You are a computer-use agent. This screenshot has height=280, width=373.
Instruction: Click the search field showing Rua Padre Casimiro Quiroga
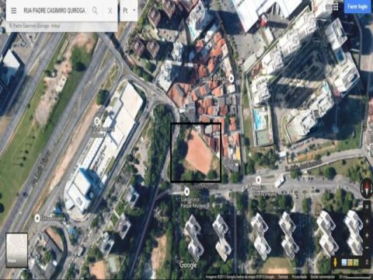[x=54, y=10]
